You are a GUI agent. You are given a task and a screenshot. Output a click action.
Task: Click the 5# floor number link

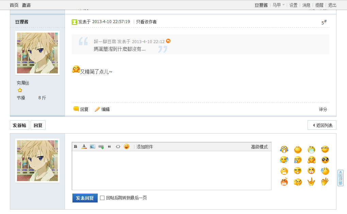coord(324,22)
